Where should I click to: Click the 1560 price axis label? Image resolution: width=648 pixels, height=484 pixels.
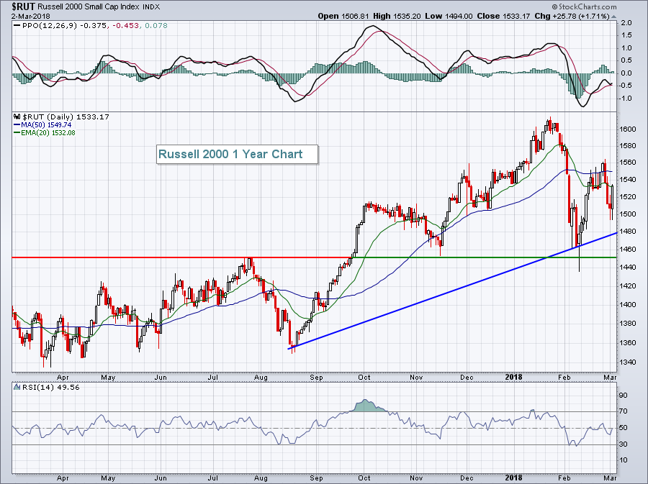point(628,162)
